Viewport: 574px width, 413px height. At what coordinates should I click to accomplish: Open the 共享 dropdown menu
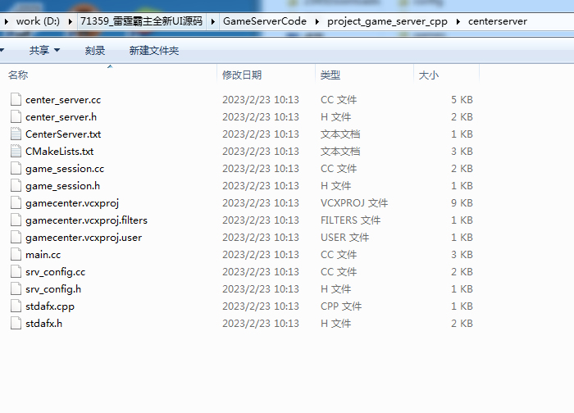coord(44,51)
